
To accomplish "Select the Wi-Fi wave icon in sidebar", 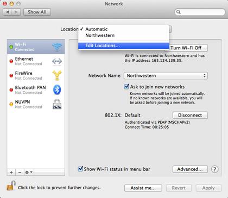I will [x=57, y=47].
